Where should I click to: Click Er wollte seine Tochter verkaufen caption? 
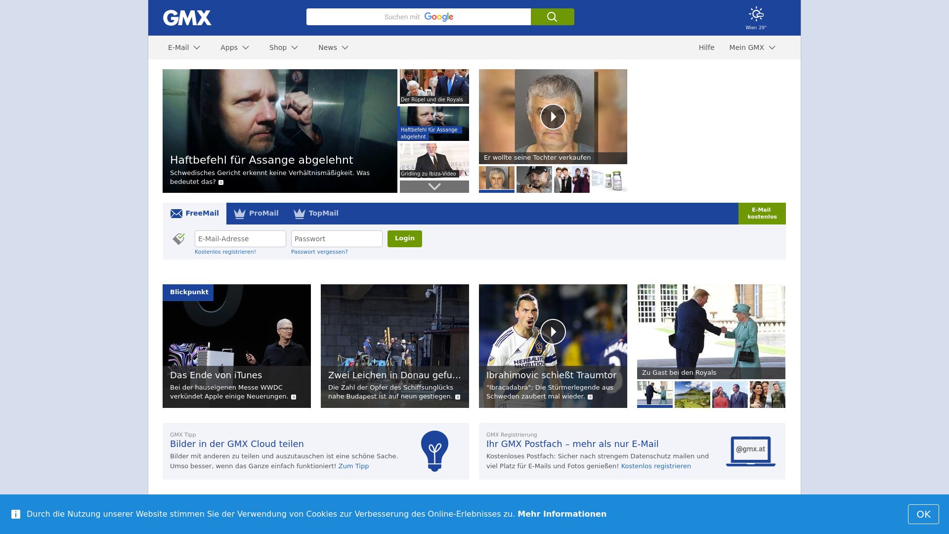[x=537, y=158]
